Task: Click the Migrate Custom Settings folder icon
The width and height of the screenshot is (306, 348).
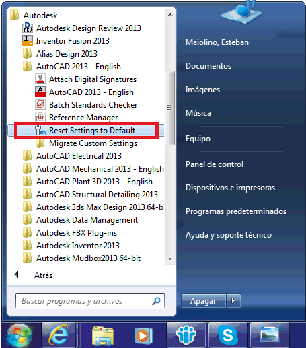Action: [40, 143]
